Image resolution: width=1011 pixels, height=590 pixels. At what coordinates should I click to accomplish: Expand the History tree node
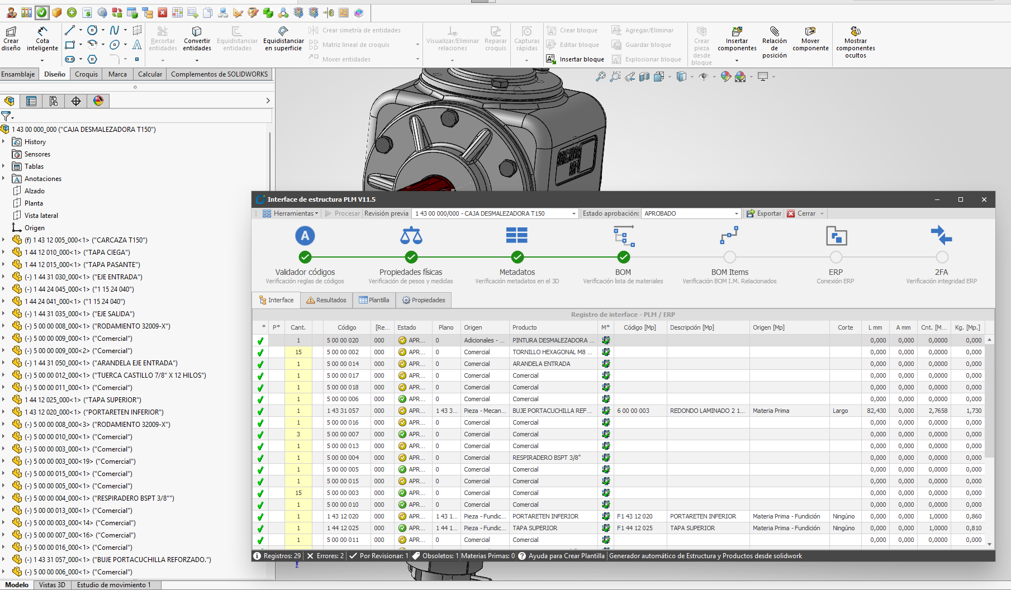point(3,142)
